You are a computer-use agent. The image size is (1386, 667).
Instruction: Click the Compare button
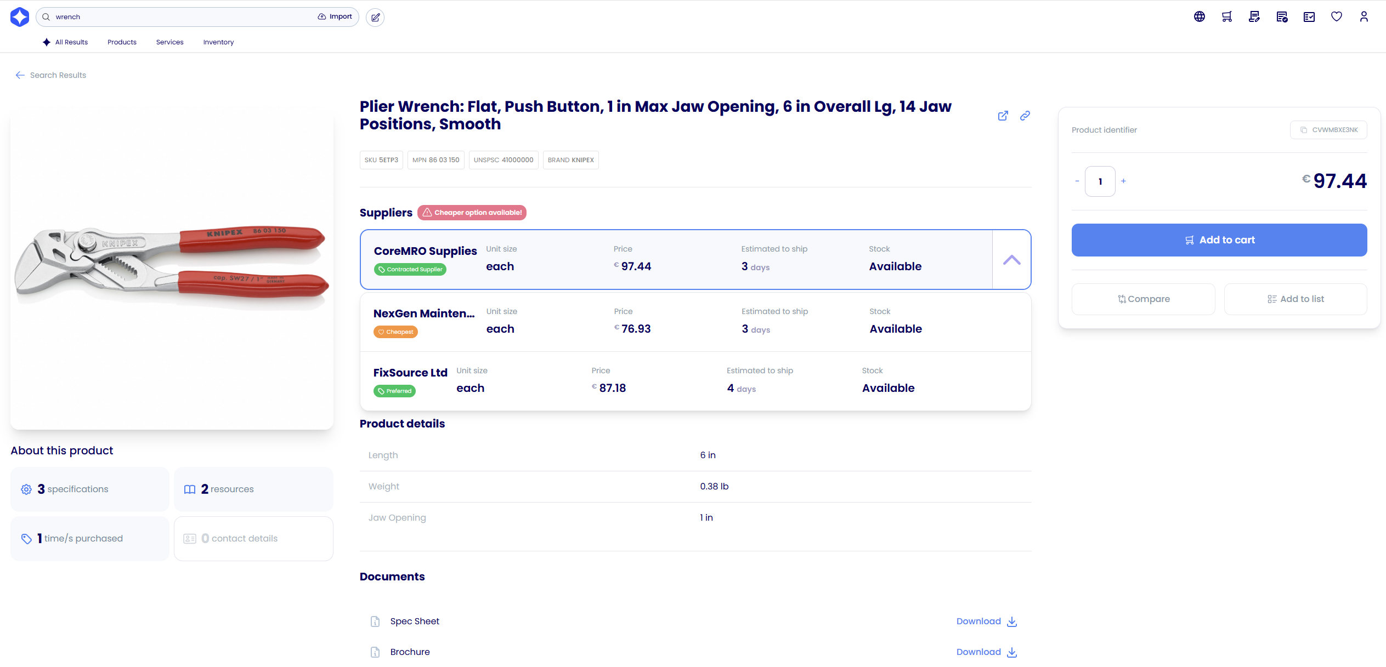point(1143,299)
